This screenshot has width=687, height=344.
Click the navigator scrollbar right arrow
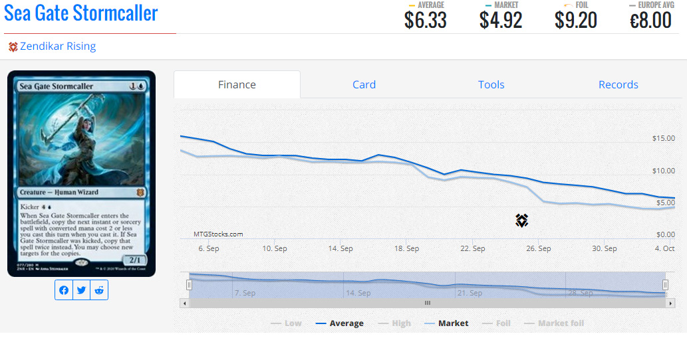pos(670,303)
